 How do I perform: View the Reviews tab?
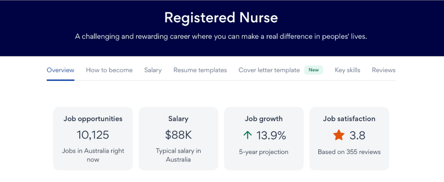[384, 70]
